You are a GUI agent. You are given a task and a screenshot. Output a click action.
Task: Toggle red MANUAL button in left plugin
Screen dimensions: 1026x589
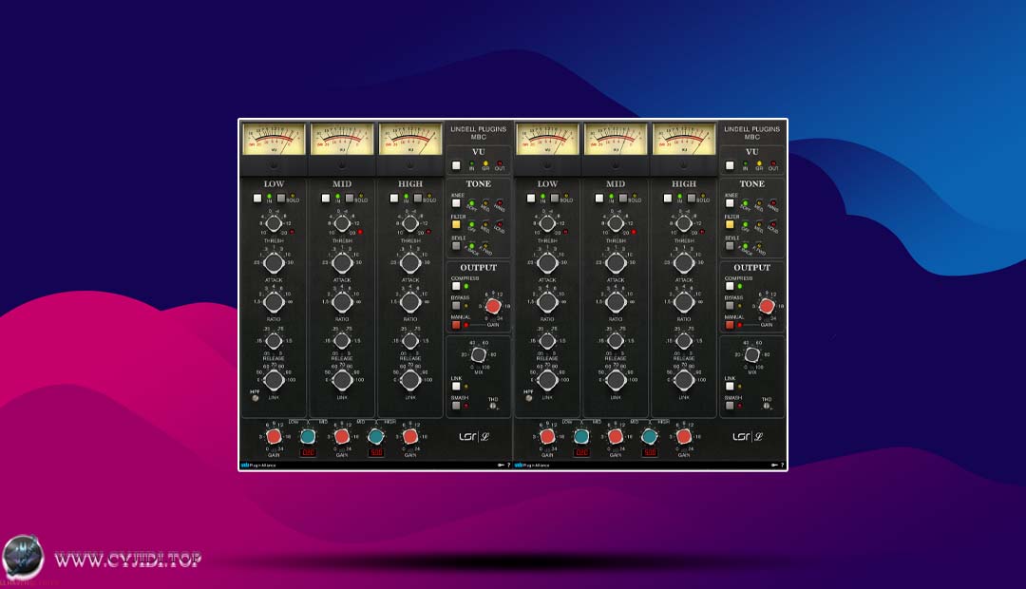tap(456, 325)
